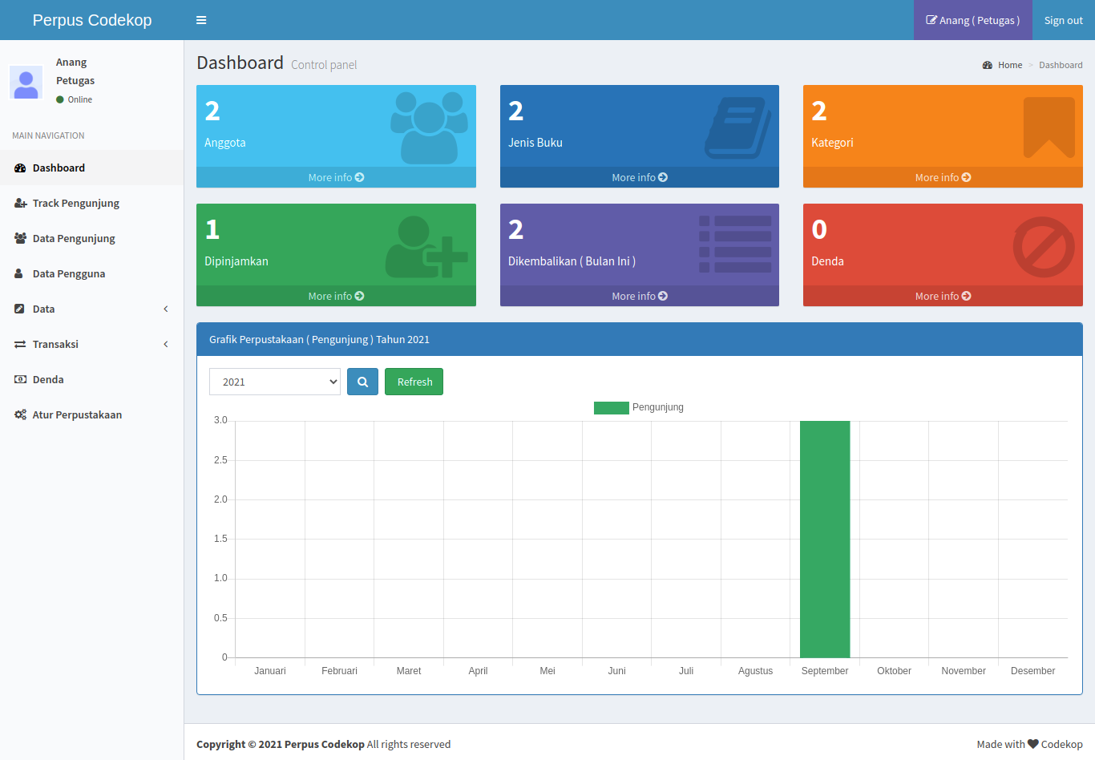Viewport: 1095px width, 760px height.
Task: Expand the Transaksi sidebar menu
Action: (91, 344)
